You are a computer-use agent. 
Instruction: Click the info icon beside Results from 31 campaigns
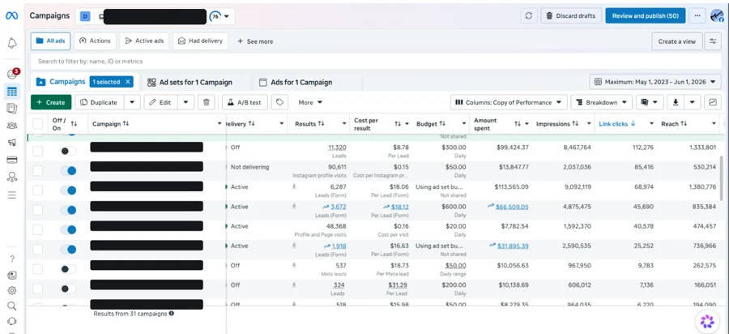[x=171, y=314]
